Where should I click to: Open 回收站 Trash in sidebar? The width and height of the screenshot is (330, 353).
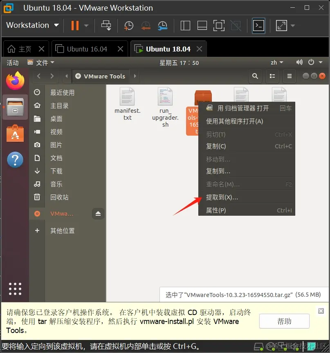[67, 197]
